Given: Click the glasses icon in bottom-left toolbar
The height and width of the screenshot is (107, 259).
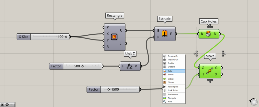Looking at the screenshot, I should [12, 104].
